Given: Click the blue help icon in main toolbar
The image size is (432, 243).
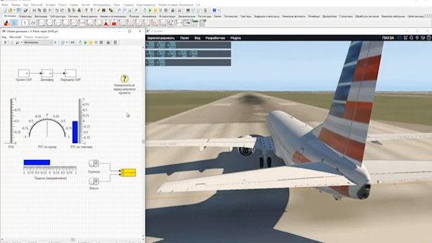Looking at the screenshot, I should tap(215, 10).
